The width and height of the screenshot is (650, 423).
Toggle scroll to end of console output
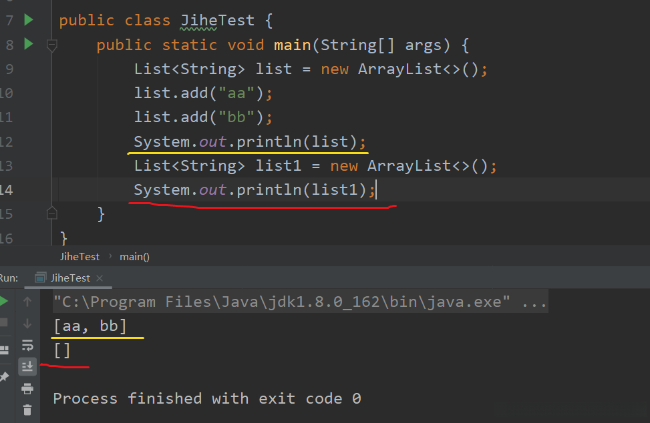(x=27, y=366)
